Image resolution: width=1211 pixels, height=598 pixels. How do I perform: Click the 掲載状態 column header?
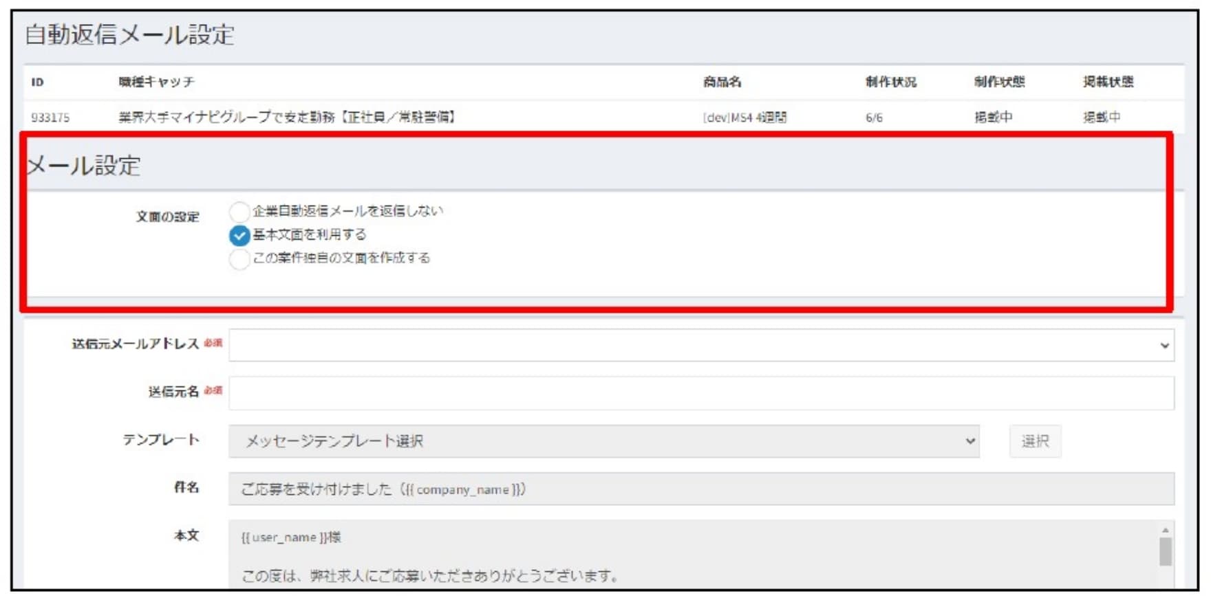coord(1108,82)
